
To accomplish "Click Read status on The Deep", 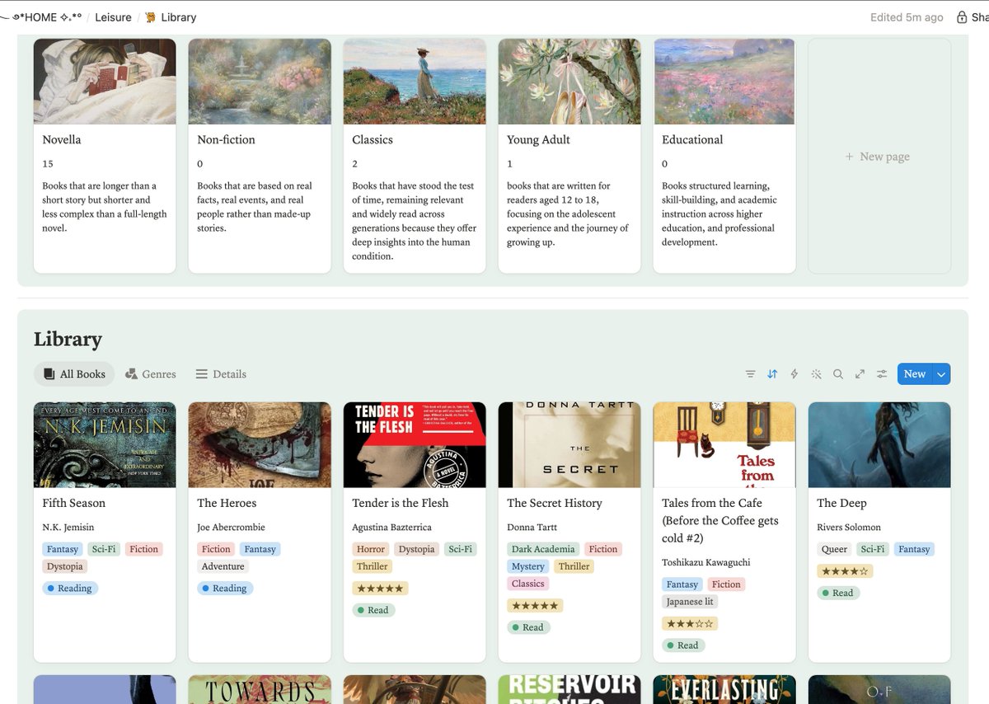I will point(838,593).
